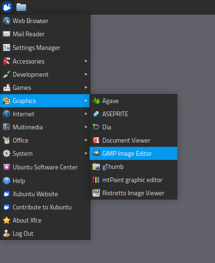
Task: Click the mtPaint colored pencils icon
Action: pos(96,180)
